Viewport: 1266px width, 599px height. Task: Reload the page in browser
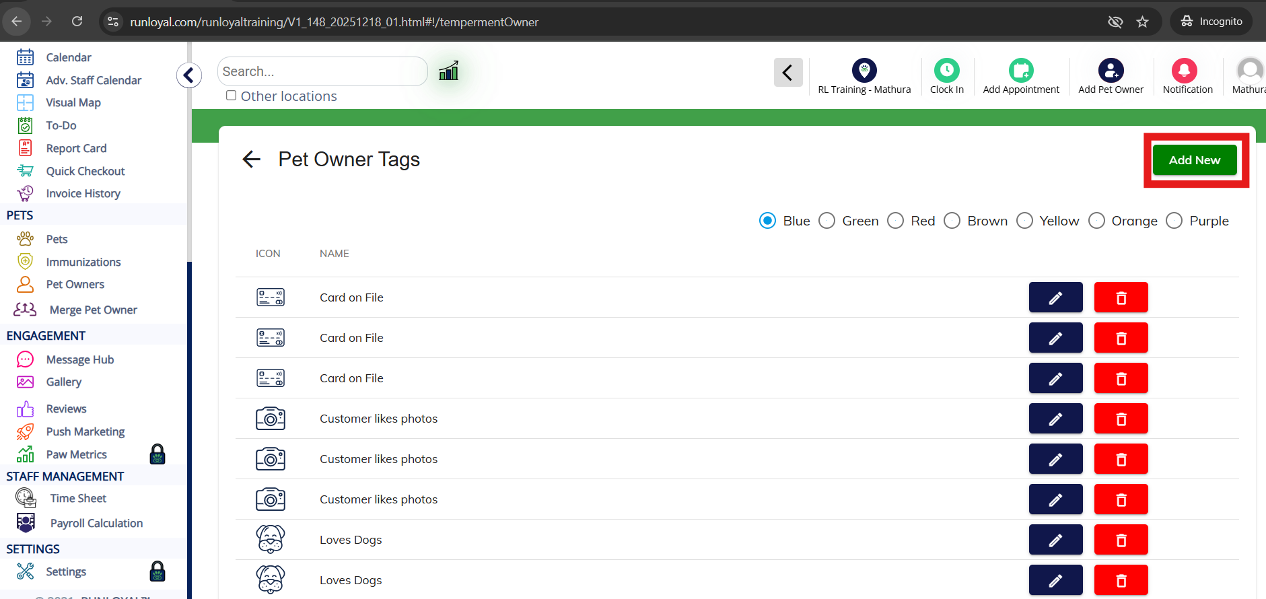[x=77, y=22]
